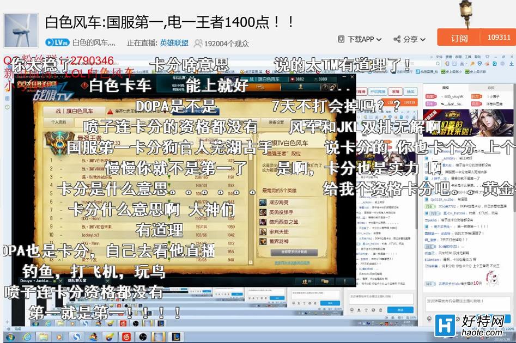Open the 帮助 menu in the browser
Viewport: 516px width, 343px height.
click(x=477, y=57)
